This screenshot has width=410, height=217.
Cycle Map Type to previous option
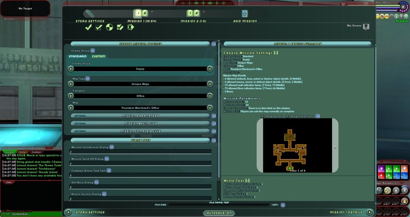coord(71,84)
